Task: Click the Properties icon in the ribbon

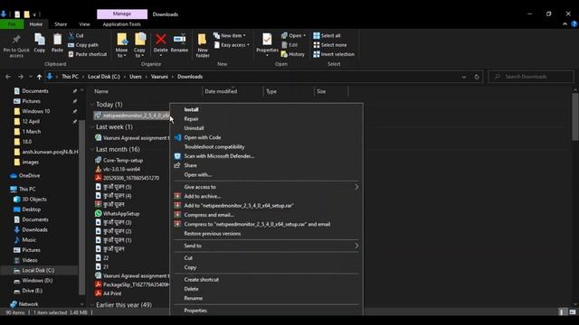Action: pyautogui.click(x=267, y=40)
